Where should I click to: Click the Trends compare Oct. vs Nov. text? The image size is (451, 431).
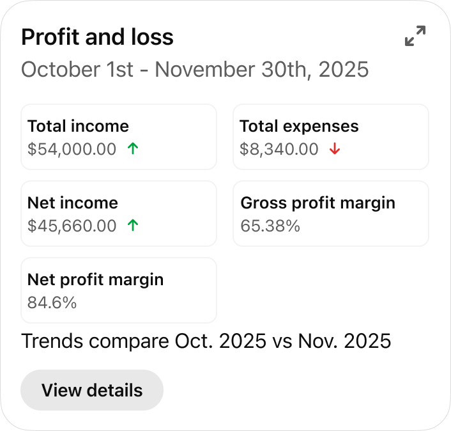[206, 341]
